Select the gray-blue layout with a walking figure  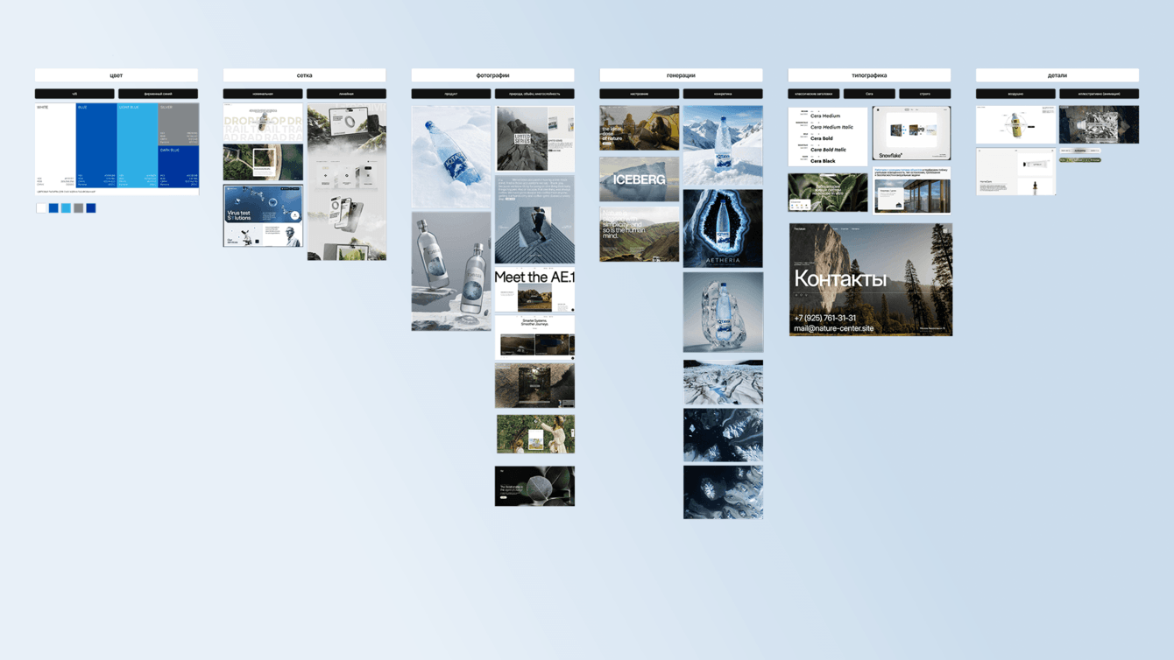click(534, 219)
